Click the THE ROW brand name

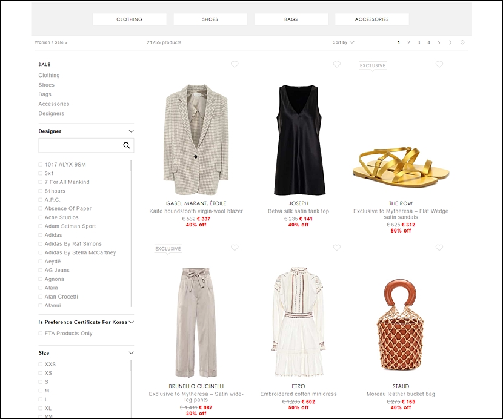401,203
